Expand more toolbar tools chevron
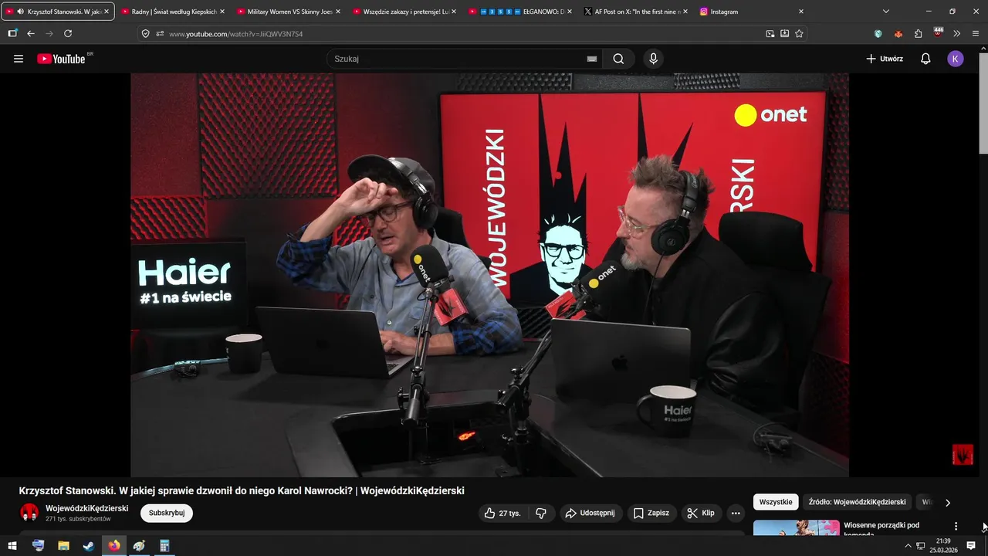 [x=957, y=34]
